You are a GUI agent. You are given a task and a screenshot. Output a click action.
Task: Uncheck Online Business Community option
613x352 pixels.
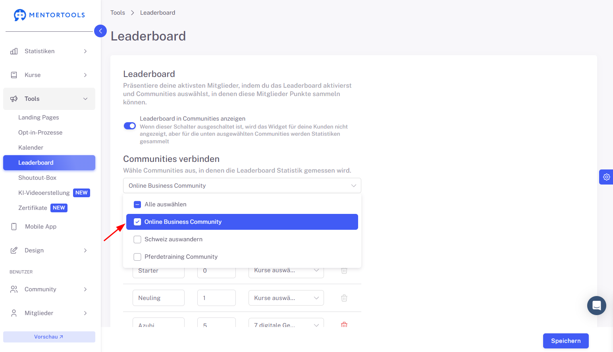click(137, 222)
